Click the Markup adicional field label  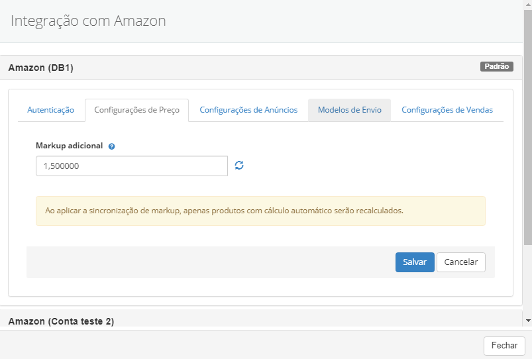pyautogui.click(x=69, y=146)
